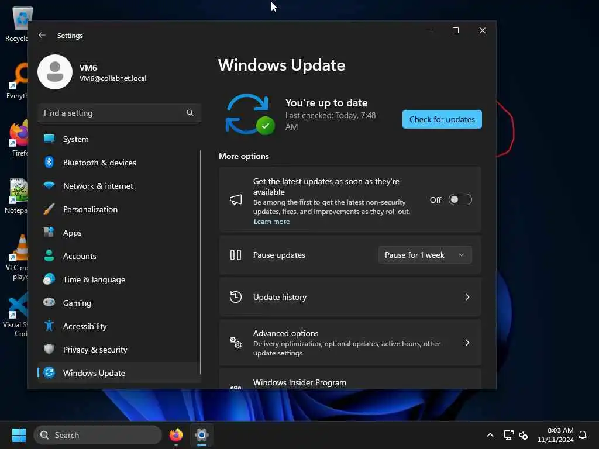Click the VM6@collabnet.local account text

113,78
